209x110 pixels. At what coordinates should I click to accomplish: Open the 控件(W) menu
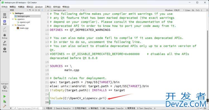(x=57, y=7)
